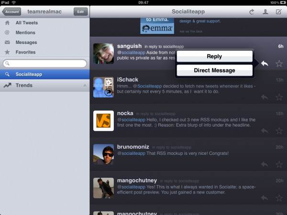
Task: Click the star icon beside Favorites
Action: coord(7,52)
